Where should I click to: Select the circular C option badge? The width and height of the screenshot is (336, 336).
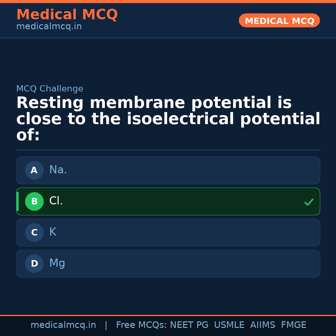click(34, 232)
